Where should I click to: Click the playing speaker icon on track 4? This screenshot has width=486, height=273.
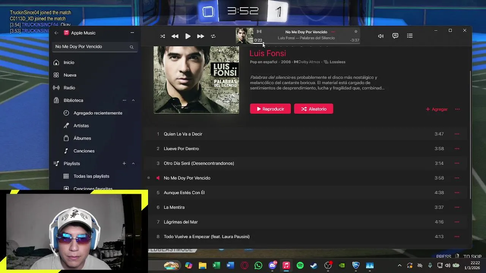(x=158, y=178)
